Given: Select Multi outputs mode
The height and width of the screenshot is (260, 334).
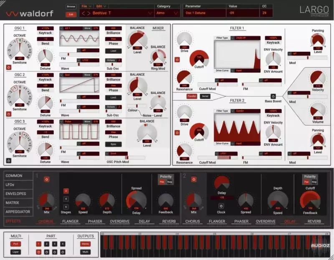Looking at the screenshot, I should (x=85, y=252).
